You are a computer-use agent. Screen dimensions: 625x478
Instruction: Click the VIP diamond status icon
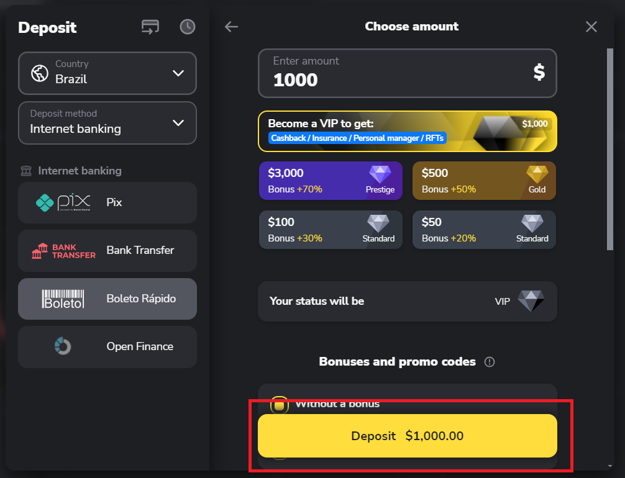pyautogui.click(x=531, y=301)
